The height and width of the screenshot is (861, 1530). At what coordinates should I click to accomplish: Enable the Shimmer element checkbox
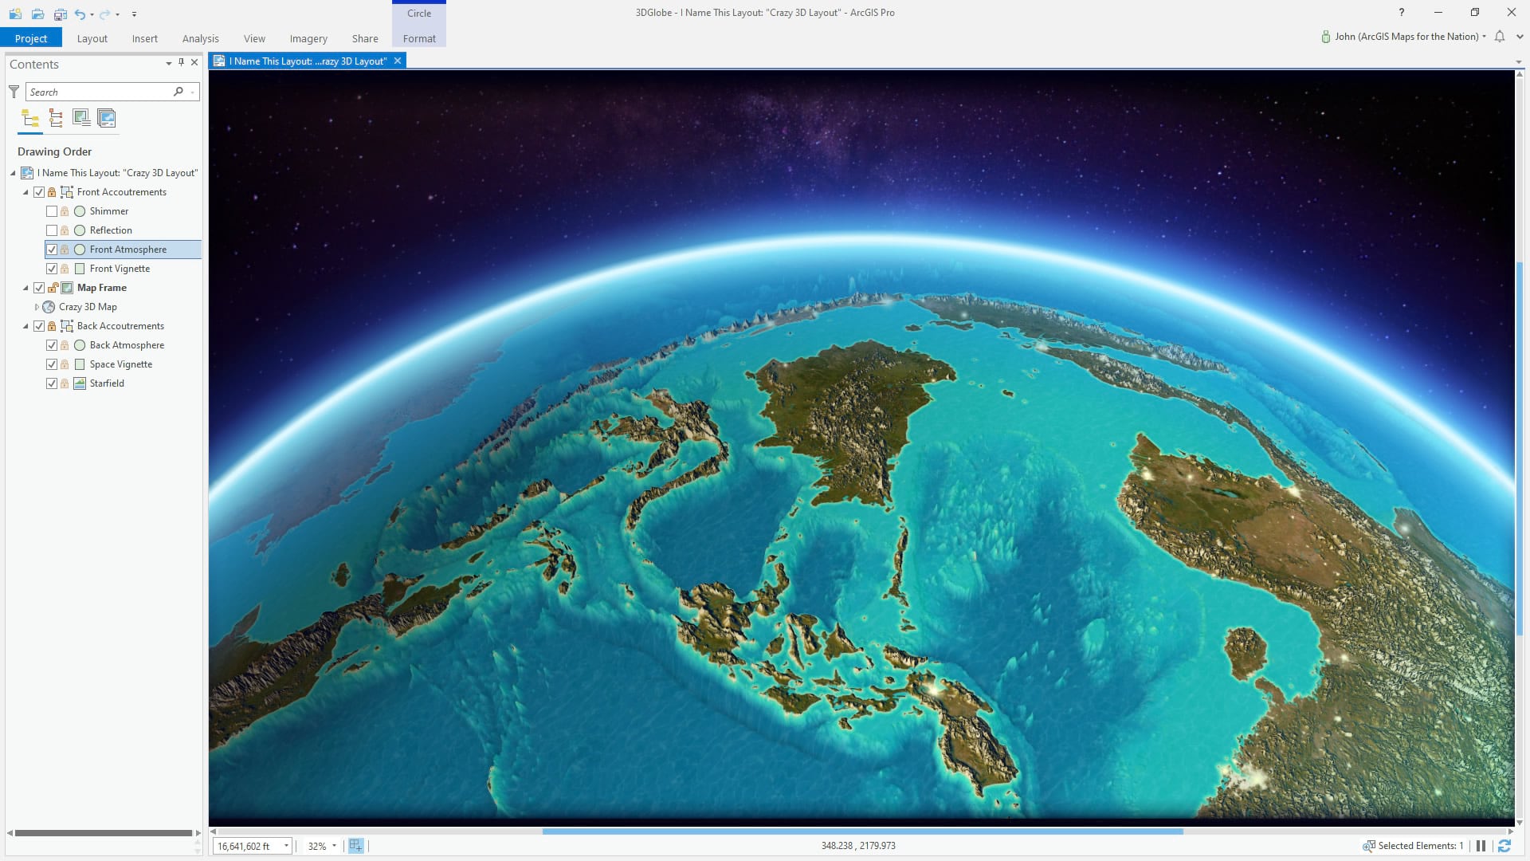tap(52, 211)
